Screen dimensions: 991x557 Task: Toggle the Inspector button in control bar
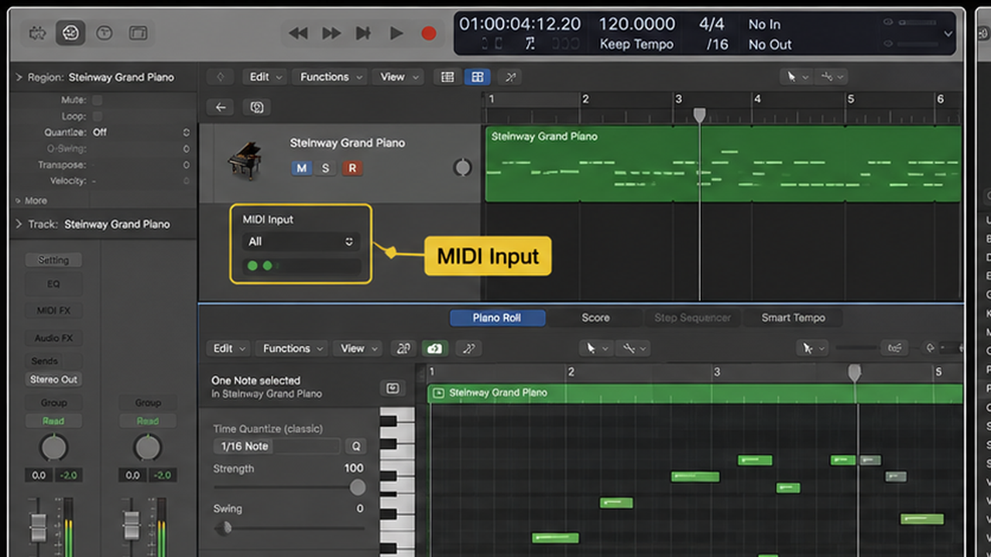(x=70, y=32)
